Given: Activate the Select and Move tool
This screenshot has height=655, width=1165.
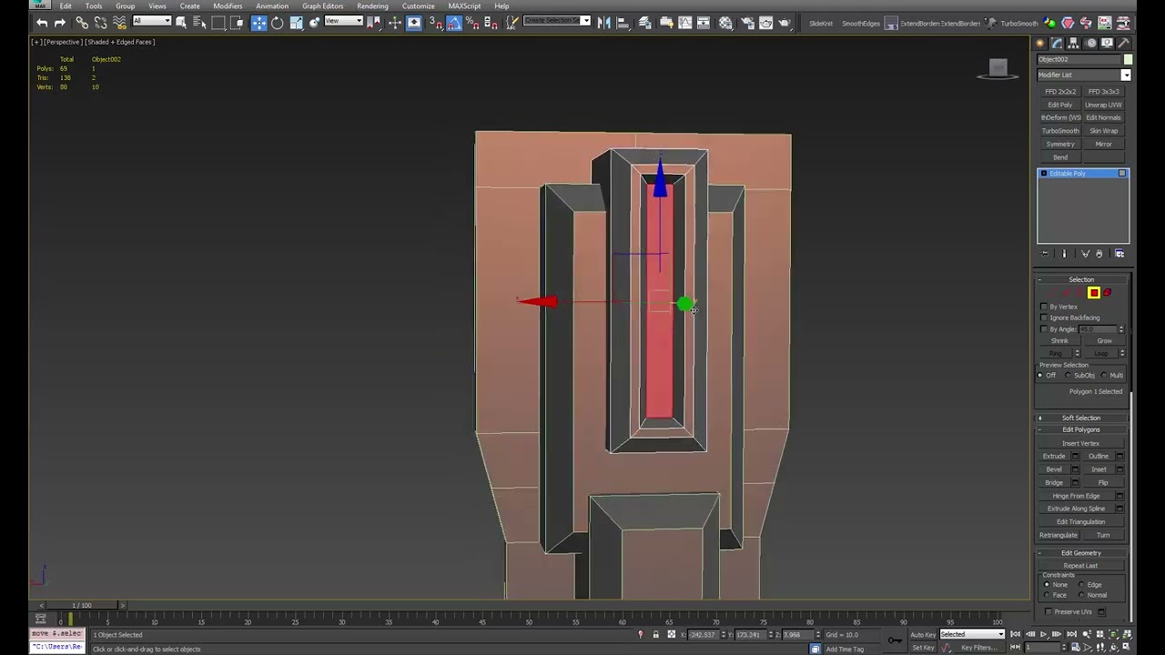Looking at the screenshot, I should click(x=259, y=23).
